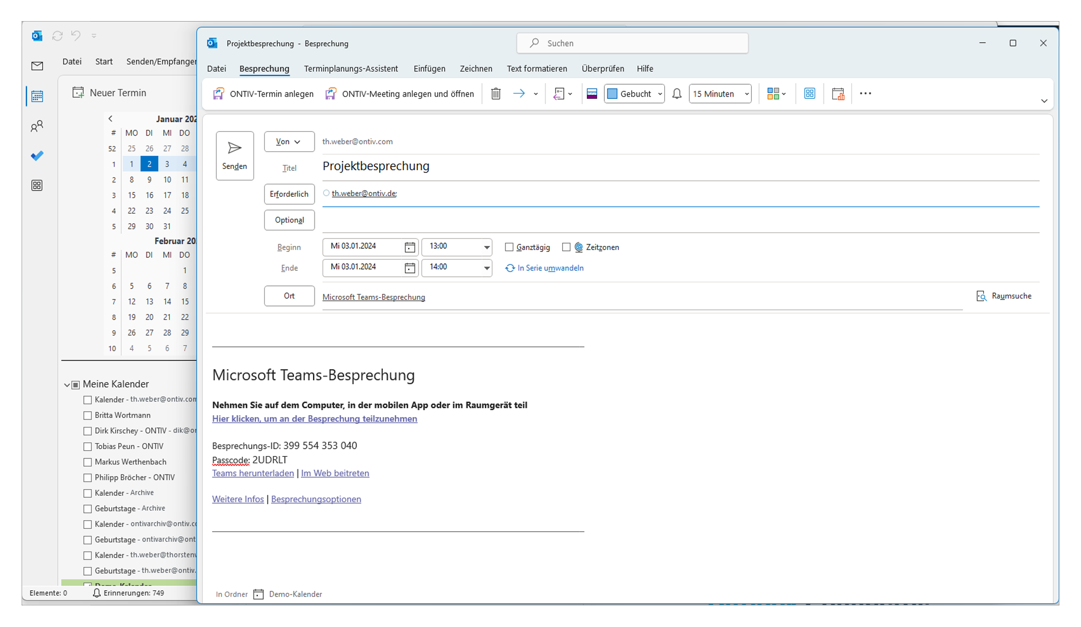Image resolution: width=1081 pixels, height=627 pixels.
Task: Click ONTIV-Meeting anlegen und öffnen
Action: point(399,94)
